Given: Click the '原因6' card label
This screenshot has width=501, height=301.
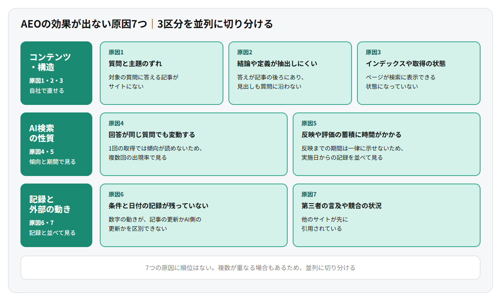Looking at the screenshot, I should 116,194.
